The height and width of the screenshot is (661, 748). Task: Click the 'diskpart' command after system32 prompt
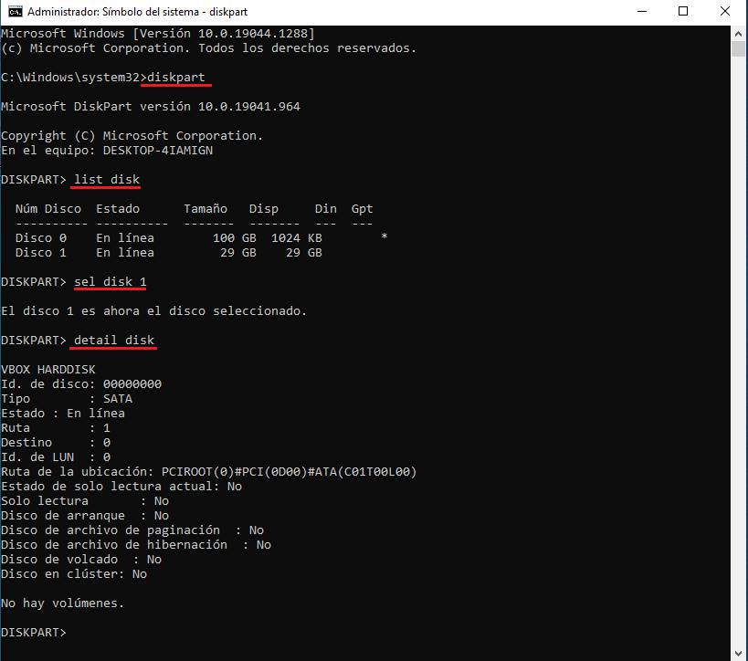coord(176,78)
